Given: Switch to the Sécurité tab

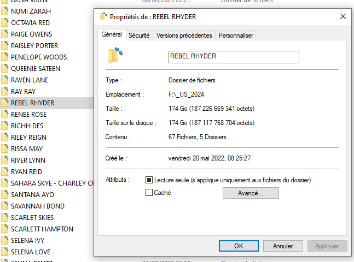Looking at the screenshot, I should point(139,35).
